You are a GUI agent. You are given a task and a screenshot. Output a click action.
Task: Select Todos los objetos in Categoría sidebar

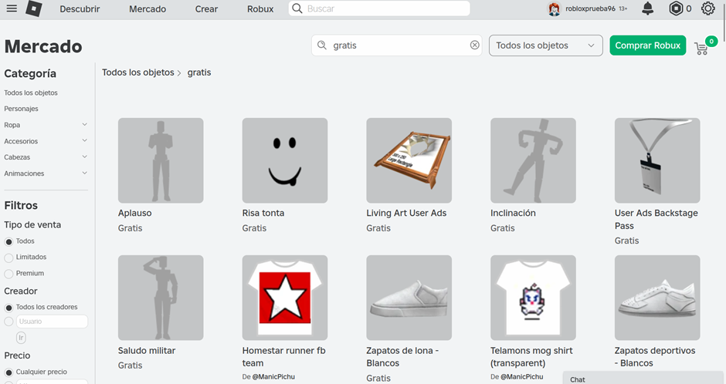31,93
